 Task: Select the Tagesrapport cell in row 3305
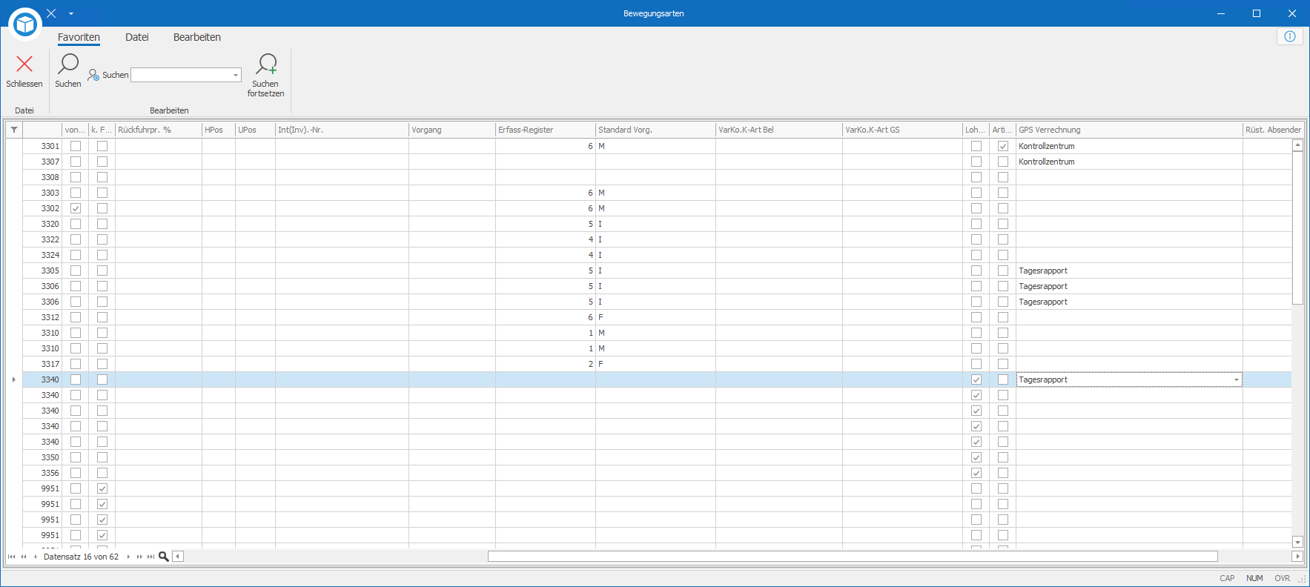coord(1129,271)
